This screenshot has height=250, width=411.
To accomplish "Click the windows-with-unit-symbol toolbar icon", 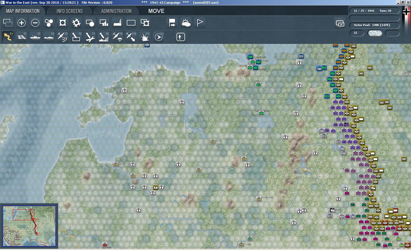I will click(x=145, y=23).
